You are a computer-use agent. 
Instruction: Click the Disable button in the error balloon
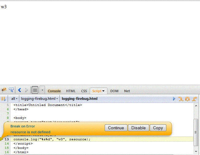coord(138,128)
